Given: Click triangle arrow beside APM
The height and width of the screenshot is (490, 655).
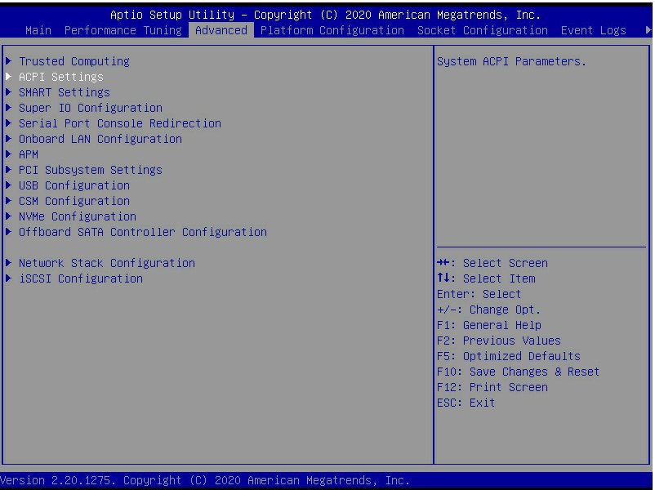Looking at the screenshot, I should click(x=8, y=154).
